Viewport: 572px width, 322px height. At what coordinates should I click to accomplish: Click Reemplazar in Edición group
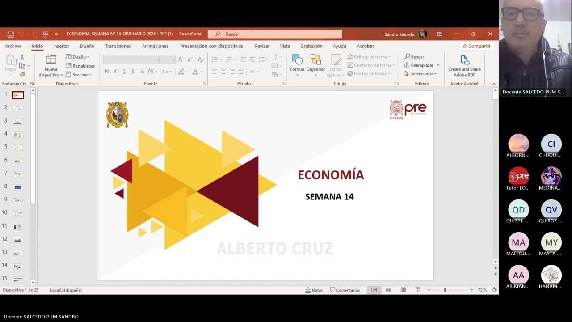[422, 65]
